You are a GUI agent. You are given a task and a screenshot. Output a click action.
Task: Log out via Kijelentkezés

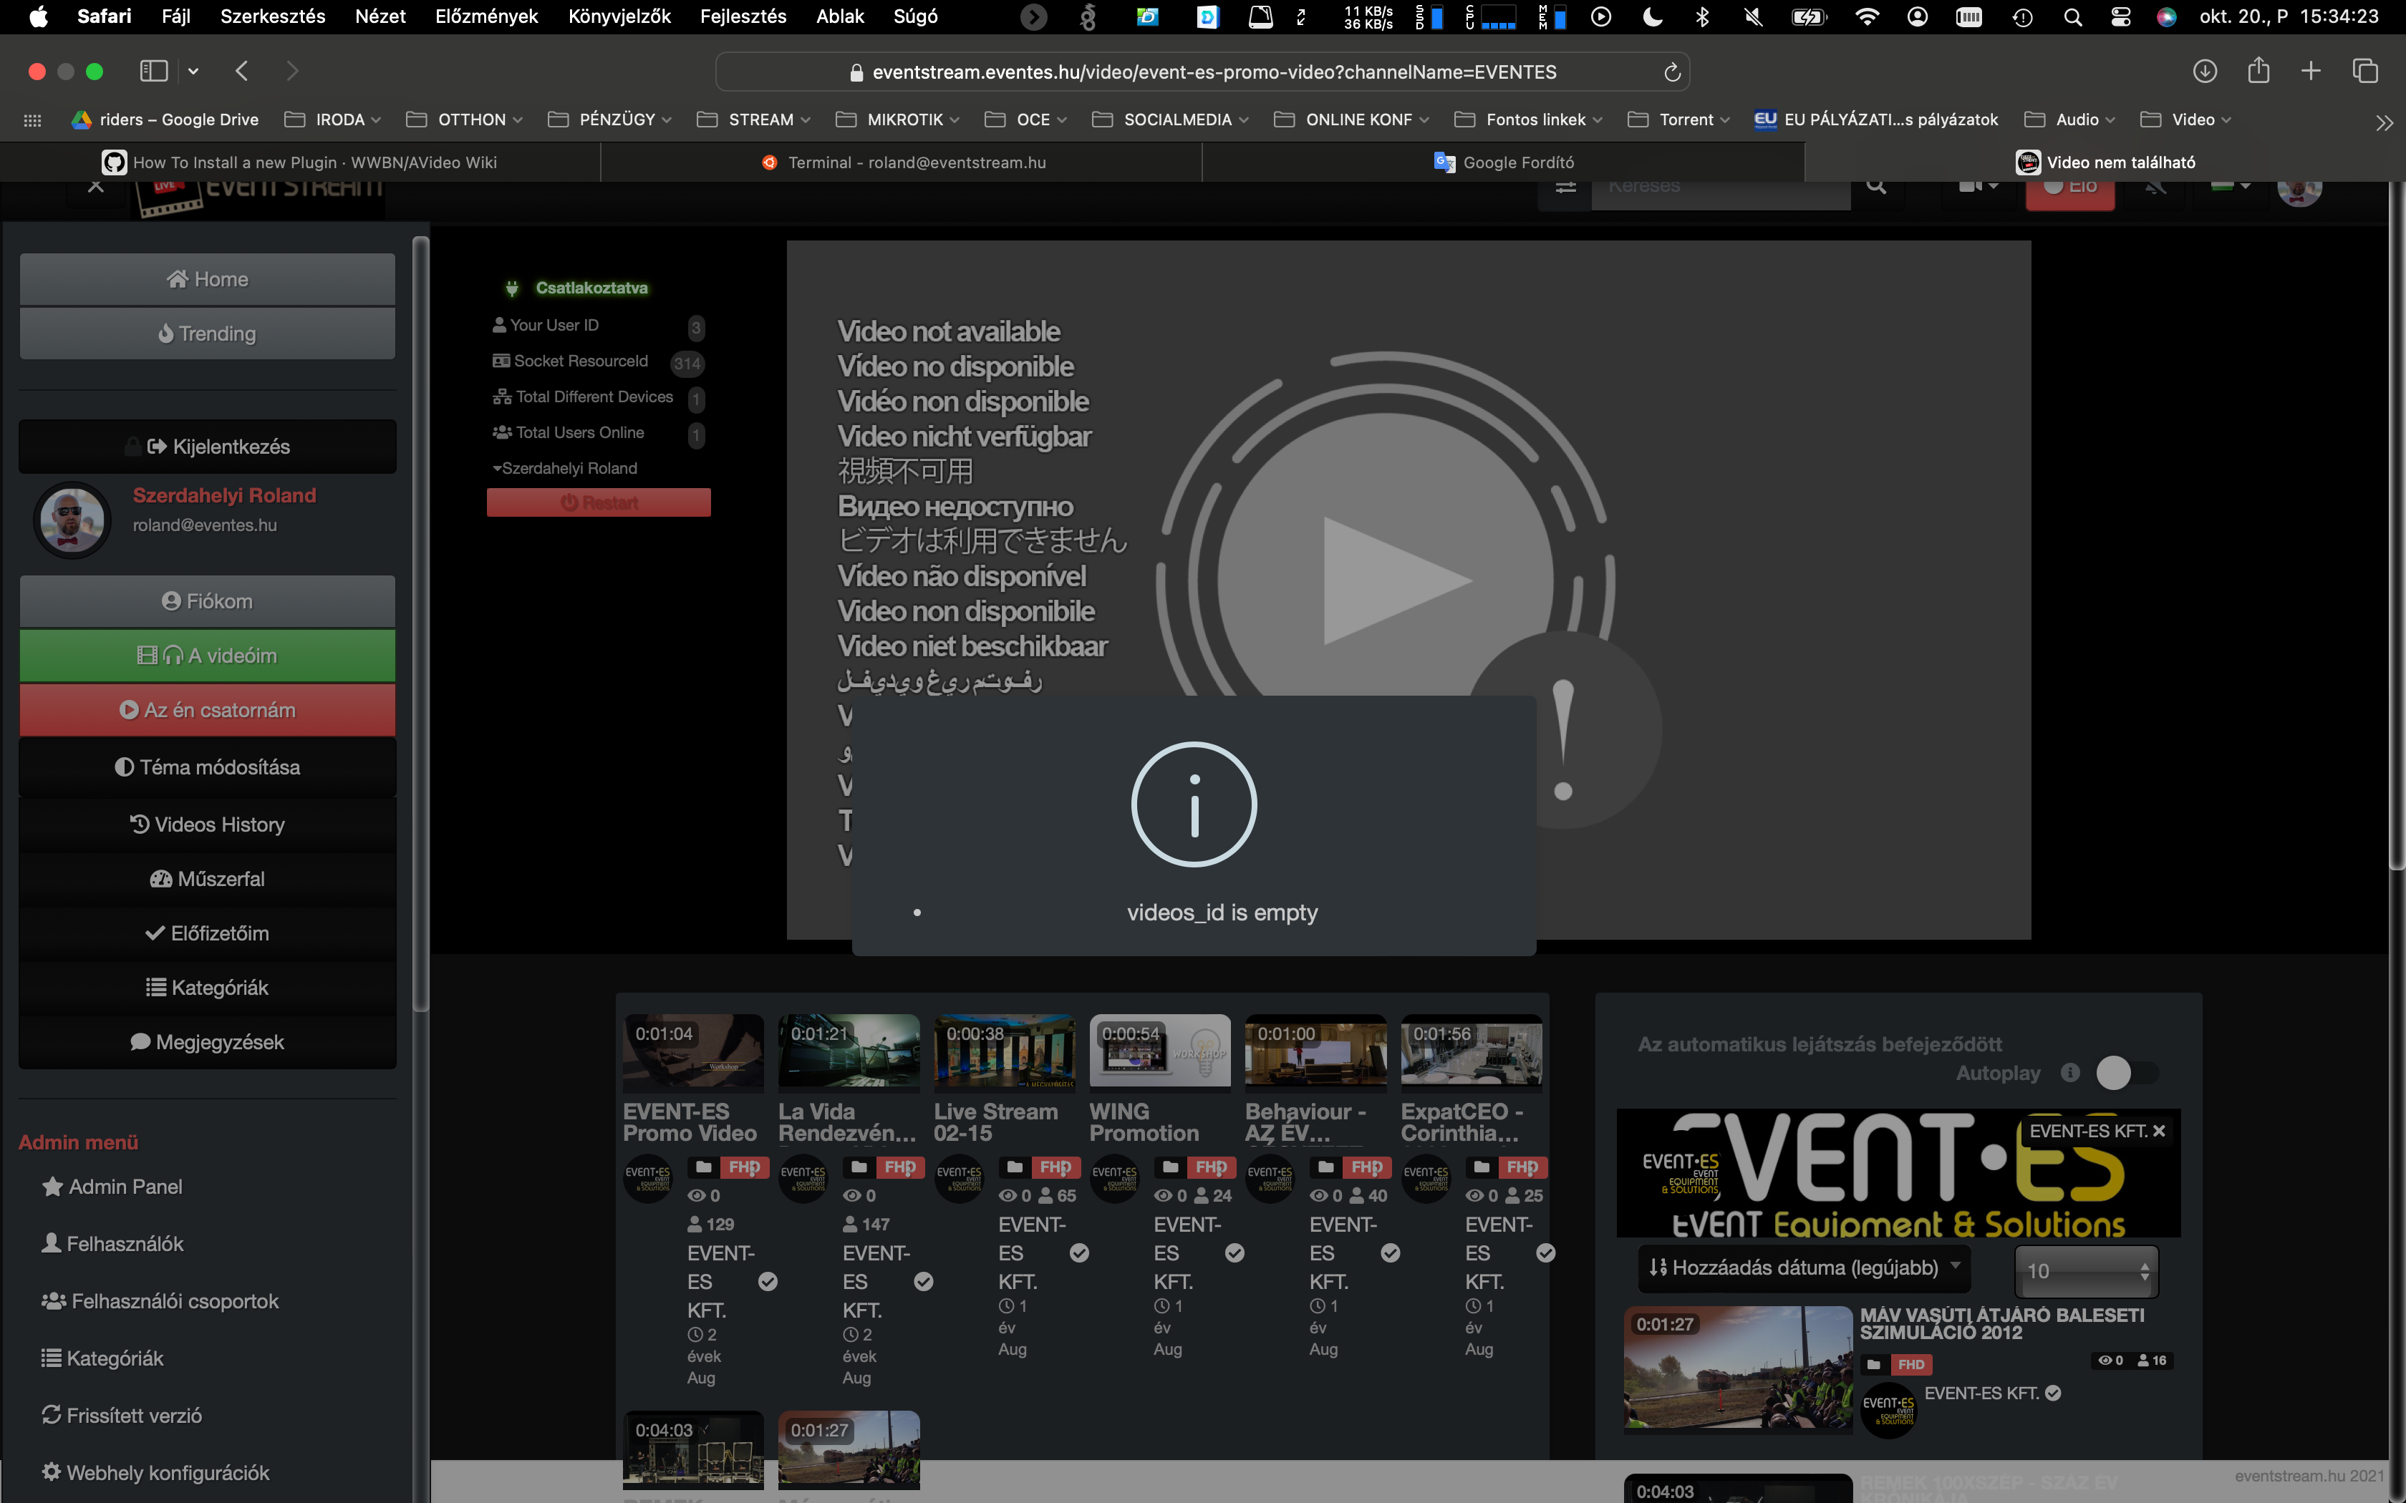tap(207, 447)
